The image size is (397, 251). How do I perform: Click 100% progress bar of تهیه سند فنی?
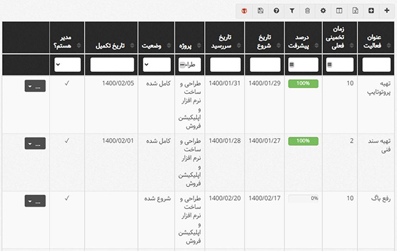tap(303, 141)
